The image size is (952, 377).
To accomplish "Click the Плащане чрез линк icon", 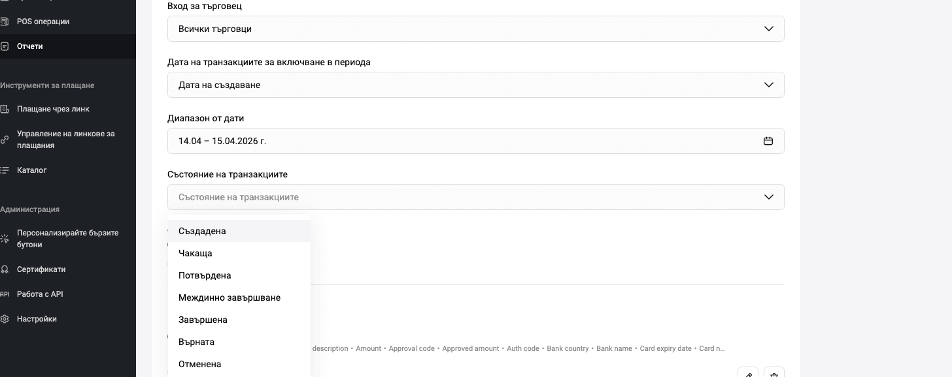I will [4, 109].
